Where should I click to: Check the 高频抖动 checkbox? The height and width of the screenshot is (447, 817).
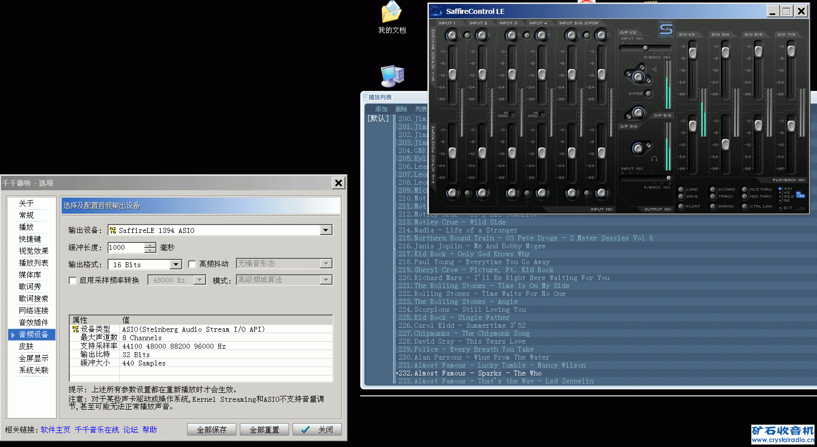point(192,264)
